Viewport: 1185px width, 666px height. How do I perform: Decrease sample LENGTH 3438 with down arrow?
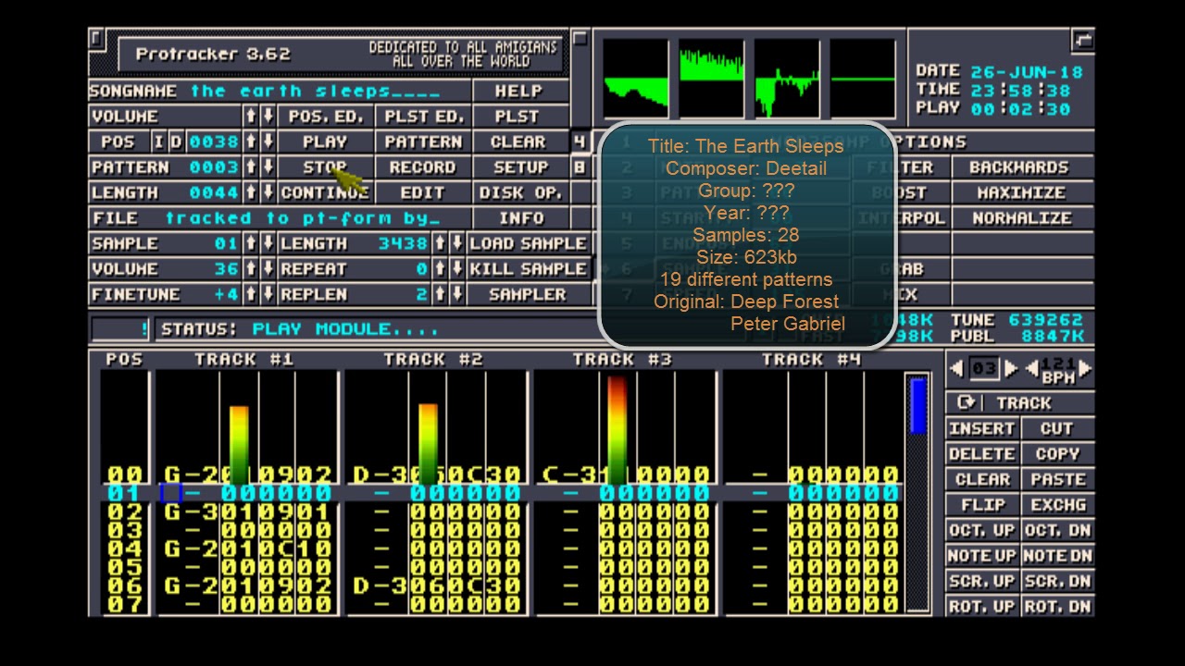(x=457, y=244)
